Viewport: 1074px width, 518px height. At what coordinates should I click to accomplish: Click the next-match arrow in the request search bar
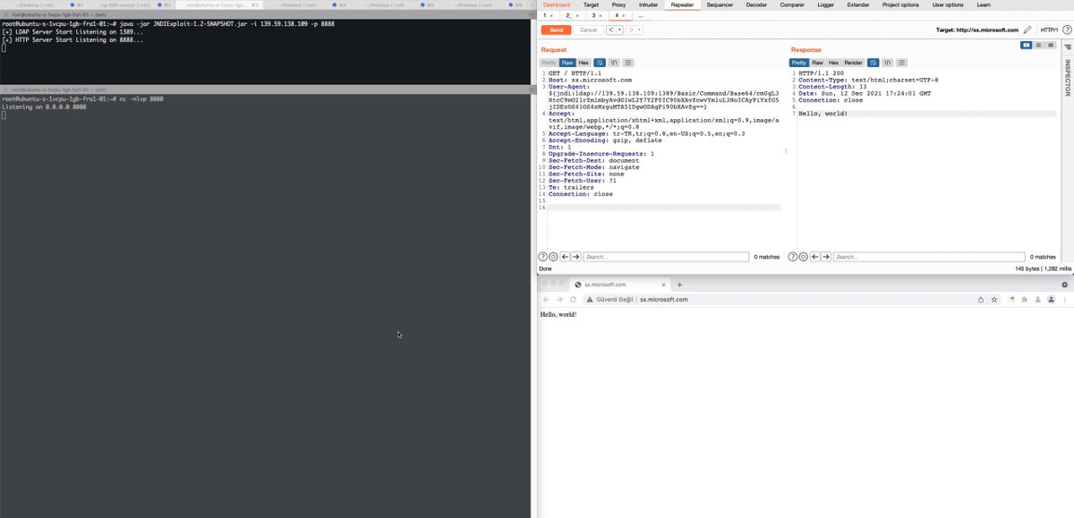[575, 257]
